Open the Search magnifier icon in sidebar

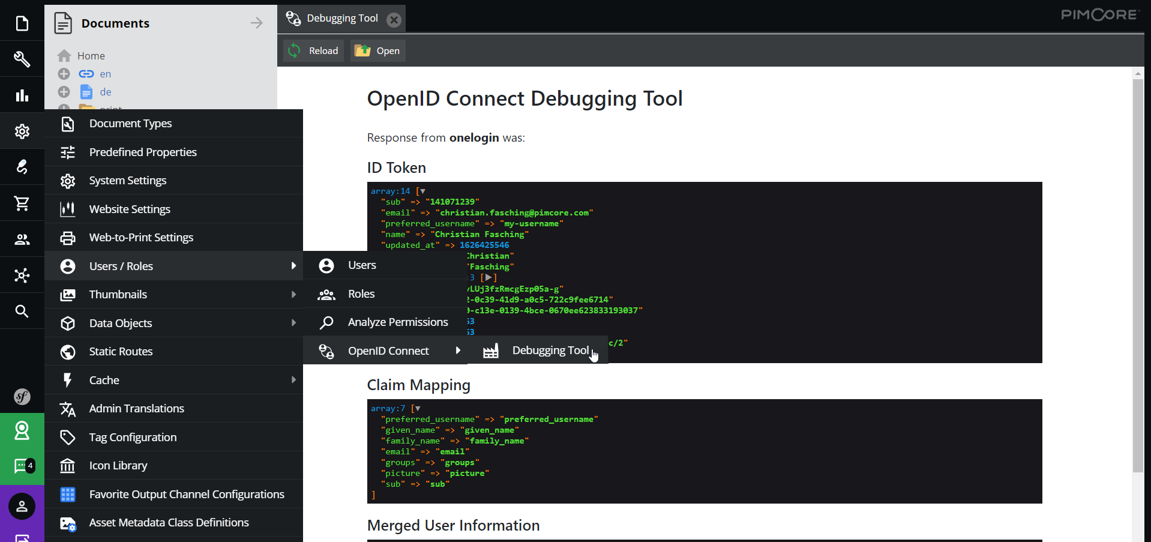click(x=22, y=311)
